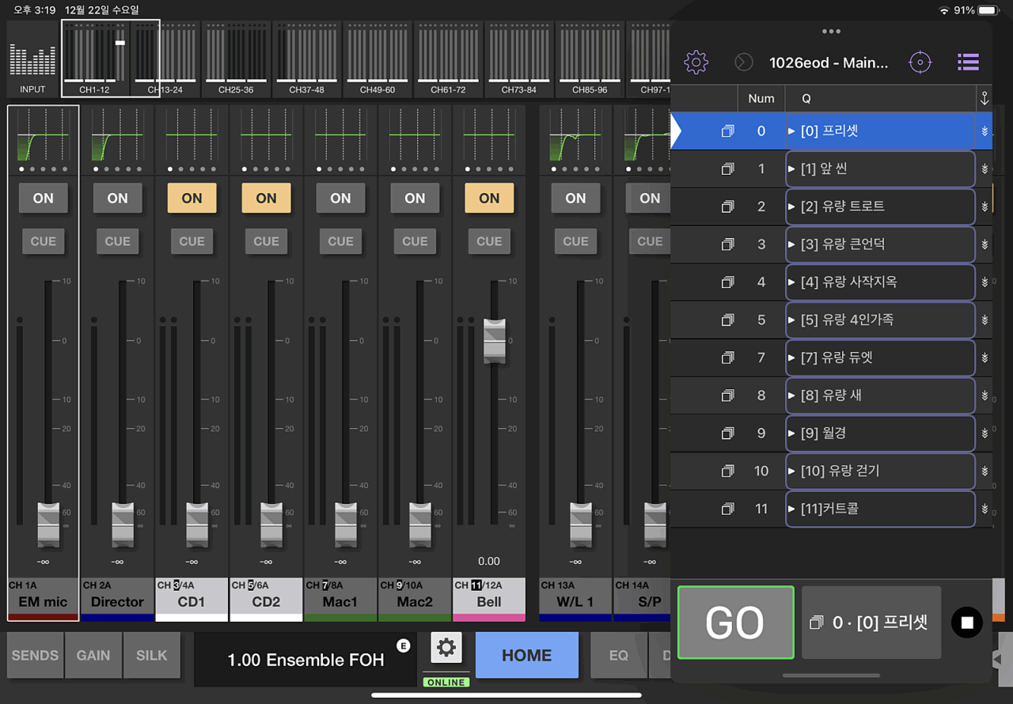Switch to CH61-72 channel bank
The width and height of the screenshot is (1013, 704).
click(x=448, y=59)
